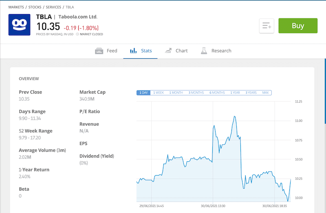The width and height of the screenshot is (326, 213).
Task: Click the market closed clock icon
Action: (x=77, y=34)
